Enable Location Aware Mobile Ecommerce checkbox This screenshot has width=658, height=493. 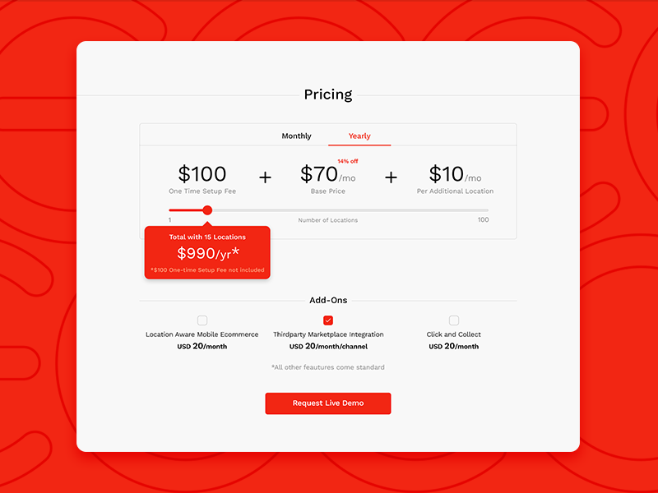202,320
